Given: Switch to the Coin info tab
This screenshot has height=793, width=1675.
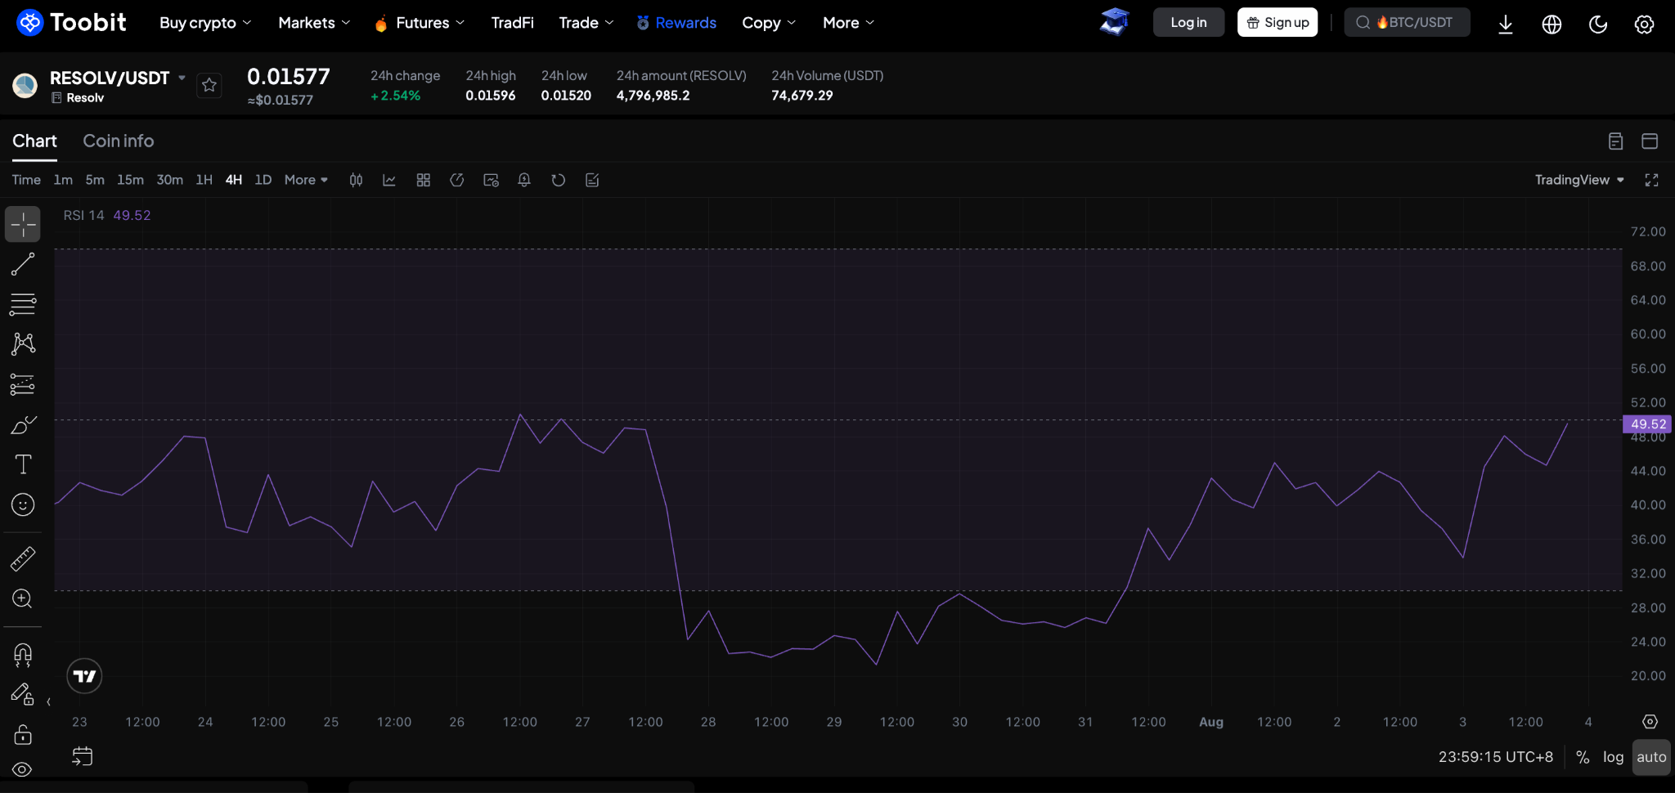Looking at the screenshot, I should pos(119,141).
